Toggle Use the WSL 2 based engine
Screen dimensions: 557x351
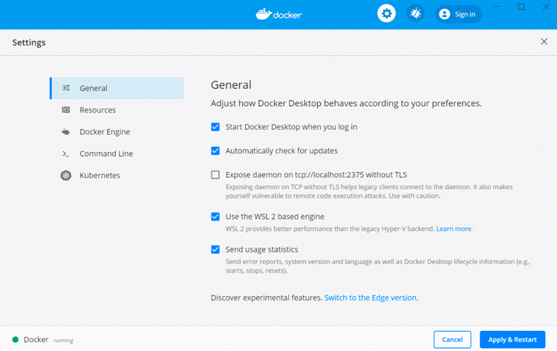[x=215, y=217]
